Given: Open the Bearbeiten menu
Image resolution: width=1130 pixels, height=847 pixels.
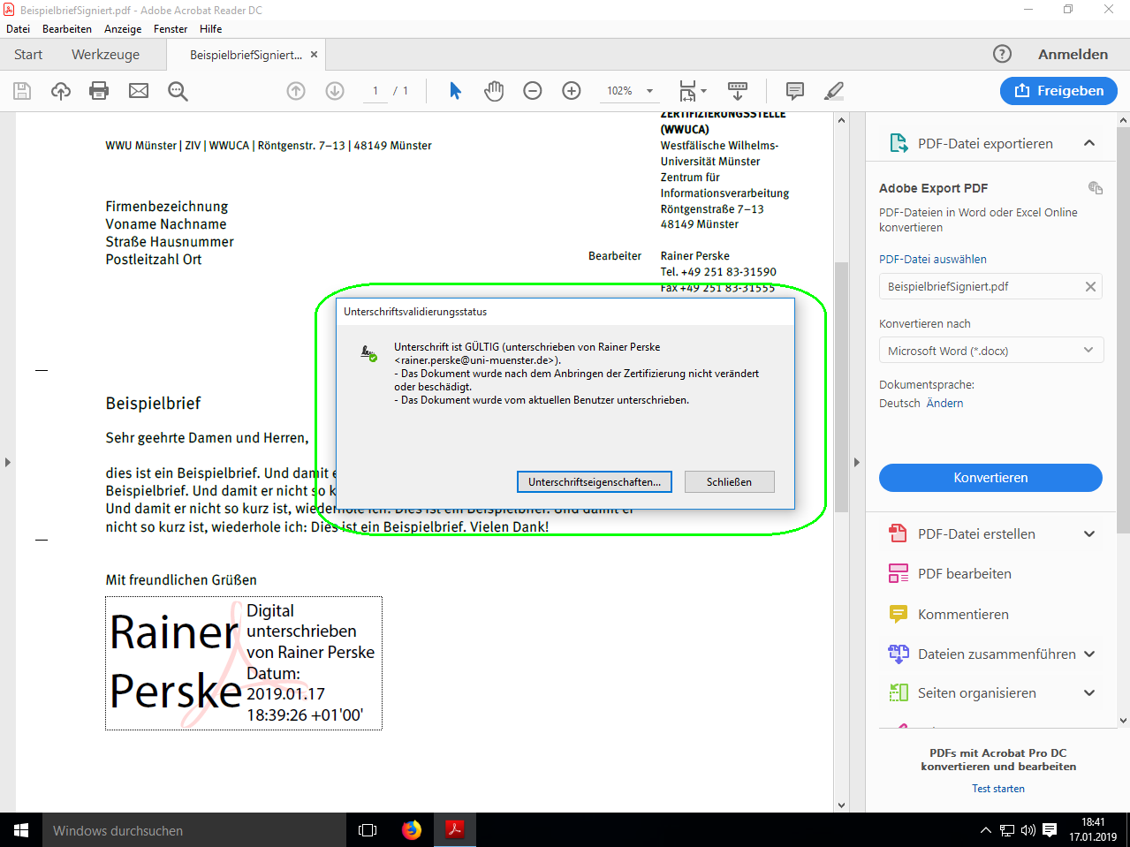Looking at the screenshot, I should coord(67,29).
